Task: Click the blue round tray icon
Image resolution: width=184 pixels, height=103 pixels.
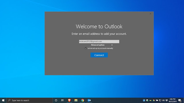Action: click(144, 100)
